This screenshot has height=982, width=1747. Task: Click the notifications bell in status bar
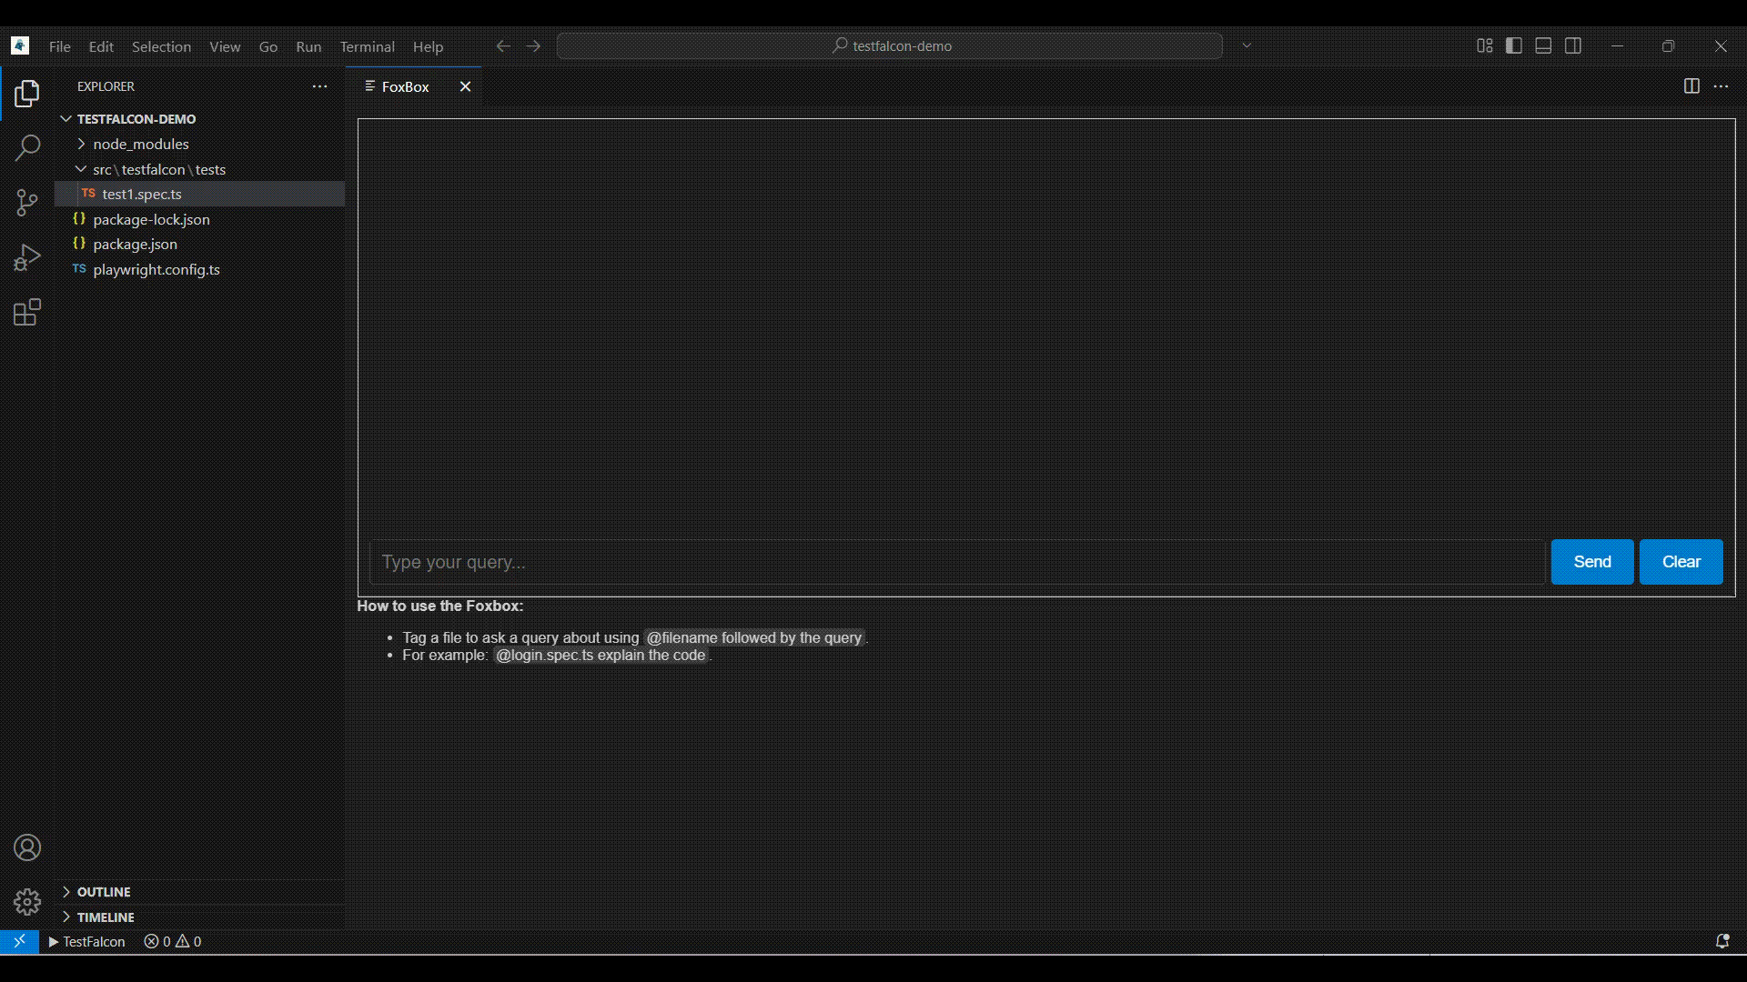[x=1722, y=941]
